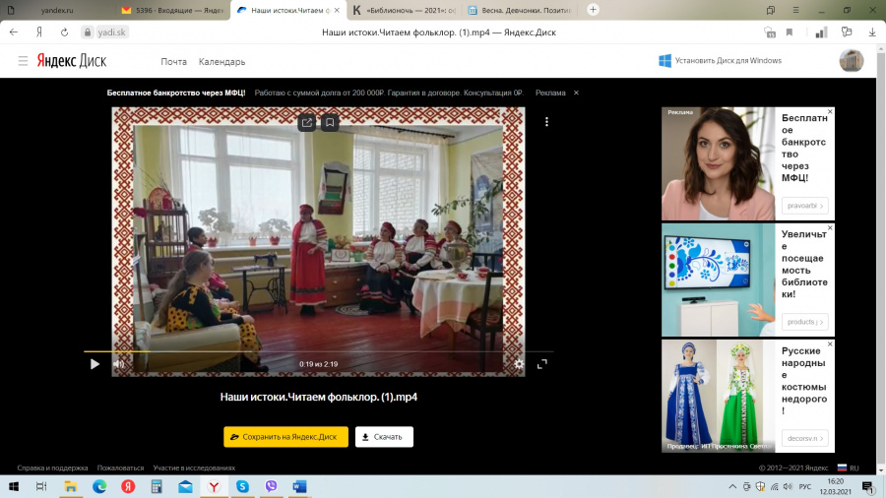Play the folklore video
This screenshot has width=886, height=498.
point(95,364)
